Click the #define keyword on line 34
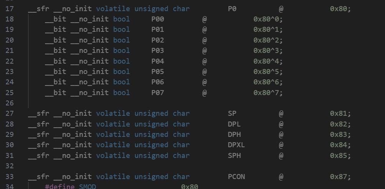385x189 pixels. pos(59,187)
